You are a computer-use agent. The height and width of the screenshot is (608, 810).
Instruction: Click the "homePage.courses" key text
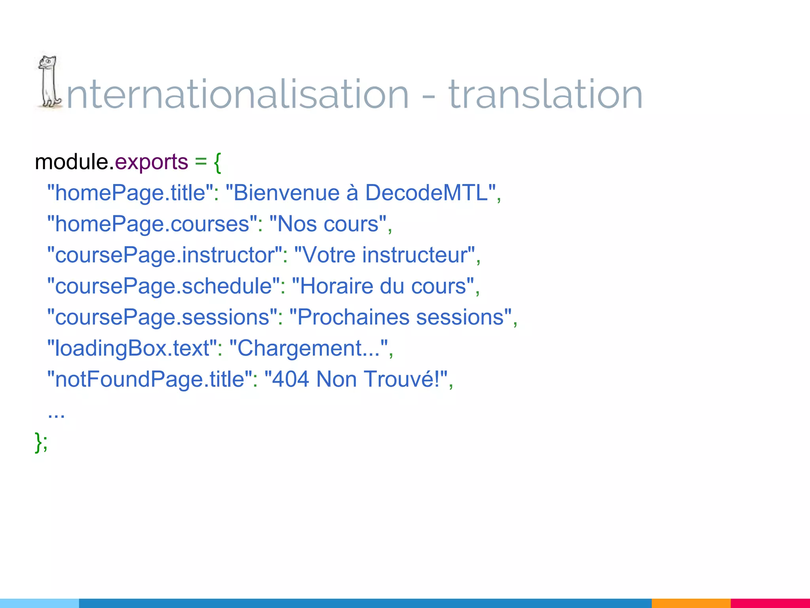coord(152,224)
